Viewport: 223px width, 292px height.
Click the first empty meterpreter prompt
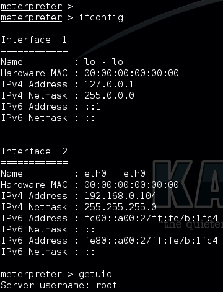point(37,7)
